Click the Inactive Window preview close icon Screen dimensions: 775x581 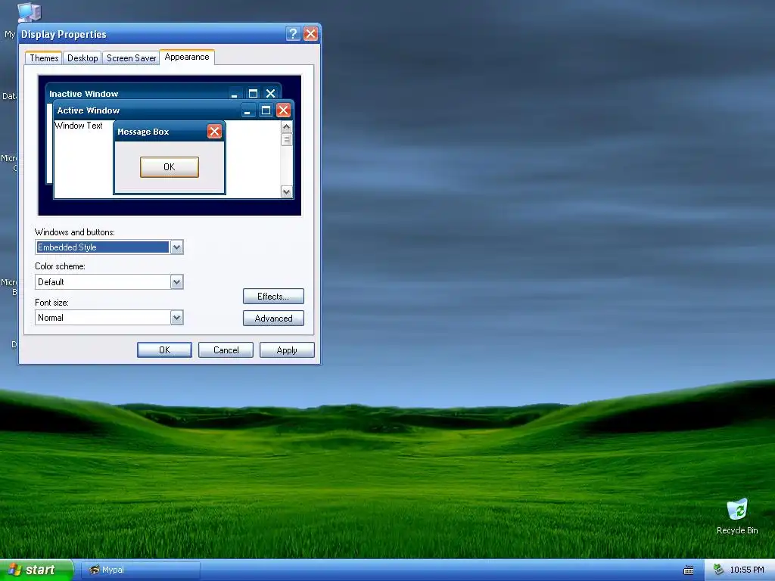tap(270, 93)
